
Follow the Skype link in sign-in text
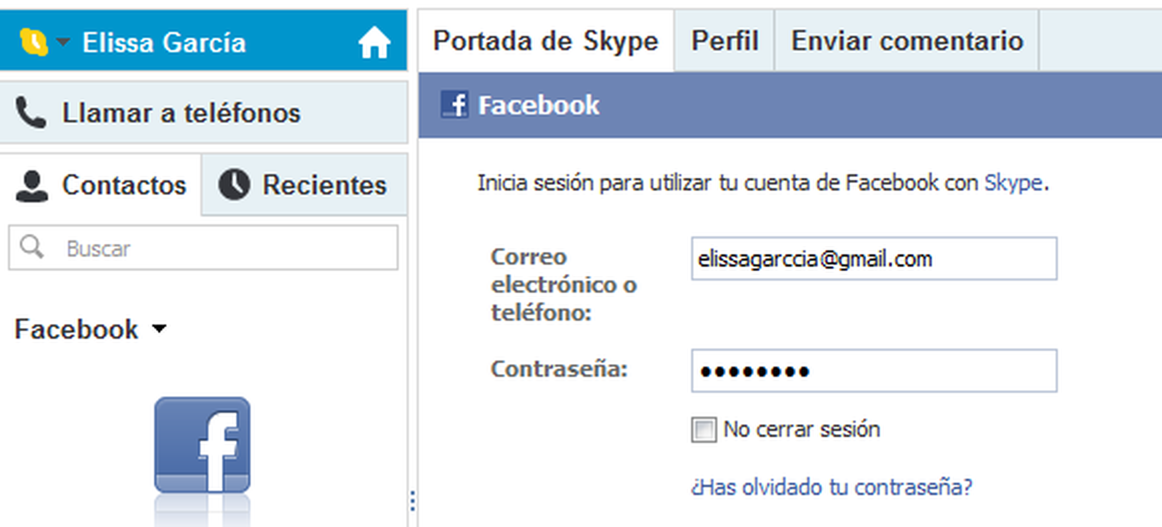tap(1013, 183)
